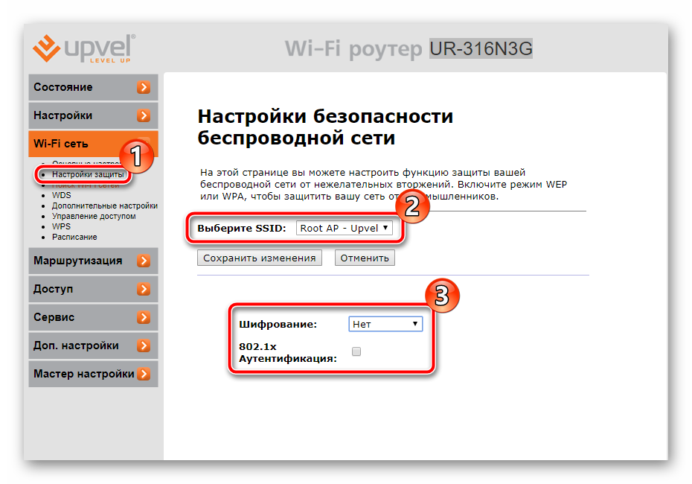
Task: Click the Upvel logo
Action: (84, 48)
